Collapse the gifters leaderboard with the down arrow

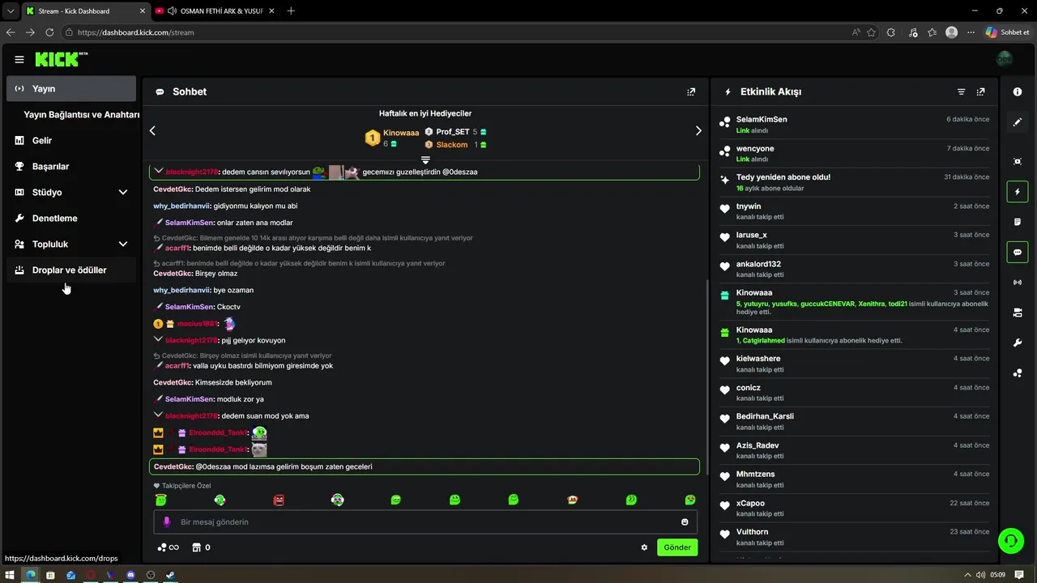pyautogui.click(x=425, y=160)
